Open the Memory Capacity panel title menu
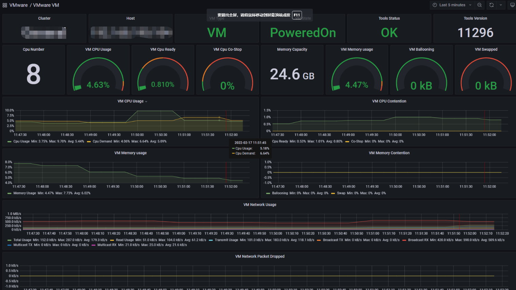 point(292,49)
